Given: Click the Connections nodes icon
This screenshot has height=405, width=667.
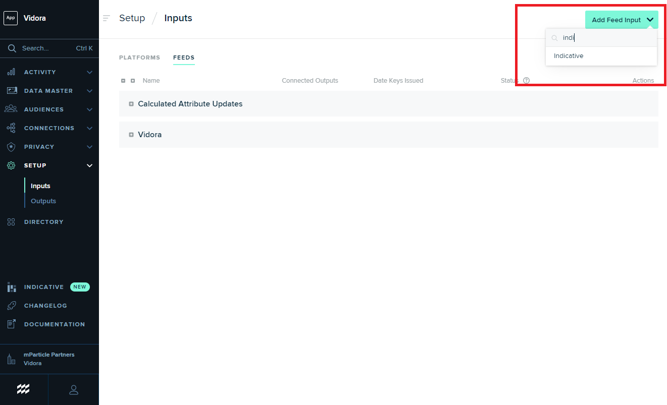Looking at the screenshot, I should 11,128.
